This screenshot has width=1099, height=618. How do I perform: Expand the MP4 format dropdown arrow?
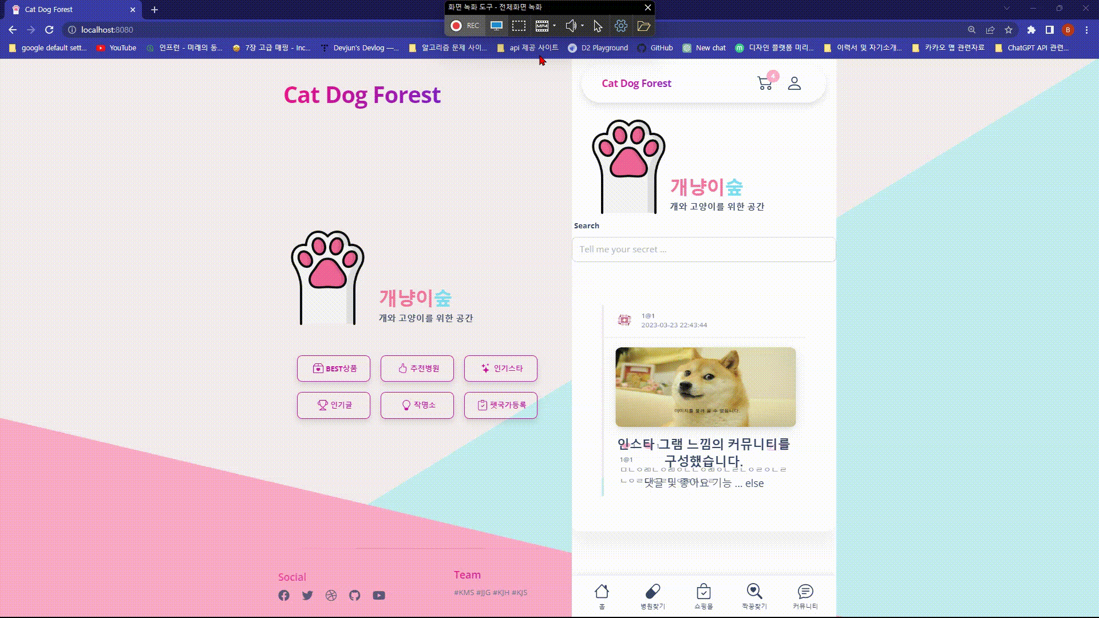click(x=555, y=26)
